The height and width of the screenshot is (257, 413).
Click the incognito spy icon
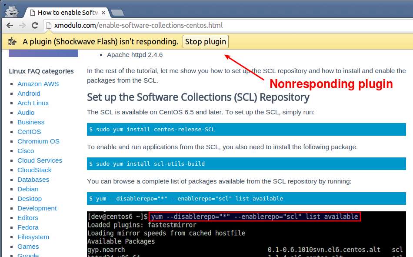click(x=12, y=11)
